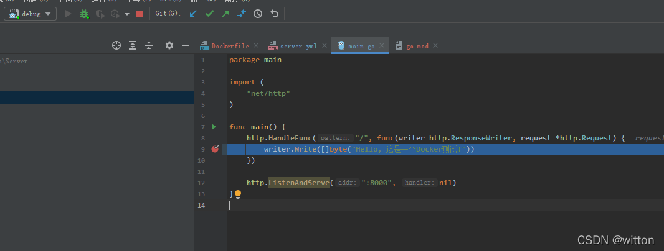Stop the process with red square

140,14
